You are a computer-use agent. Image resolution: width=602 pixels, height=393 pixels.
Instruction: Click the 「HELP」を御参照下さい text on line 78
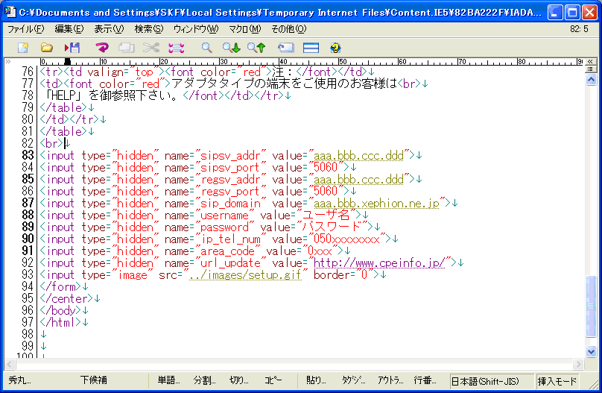[111, 95]
